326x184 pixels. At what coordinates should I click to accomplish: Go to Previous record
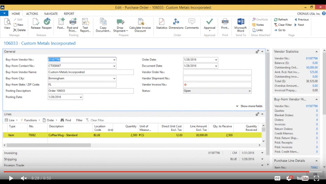coord(302,19)
